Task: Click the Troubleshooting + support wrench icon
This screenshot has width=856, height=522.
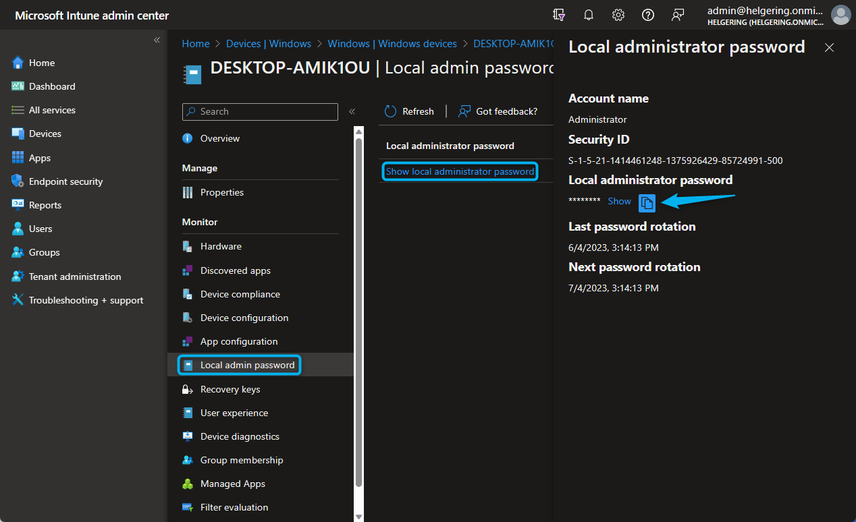Action: click(18, 300)
